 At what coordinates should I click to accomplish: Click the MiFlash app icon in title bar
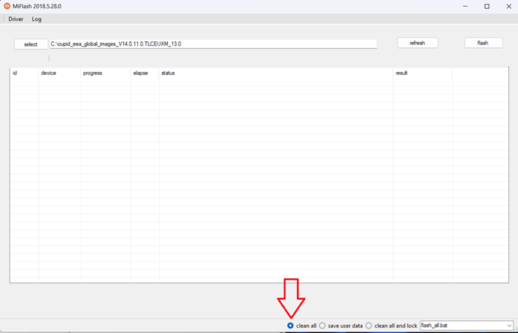click(x=7, y=6)
